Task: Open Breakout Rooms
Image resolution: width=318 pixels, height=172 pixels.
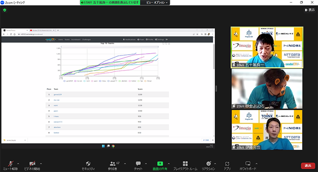Action: pos(185,164)
